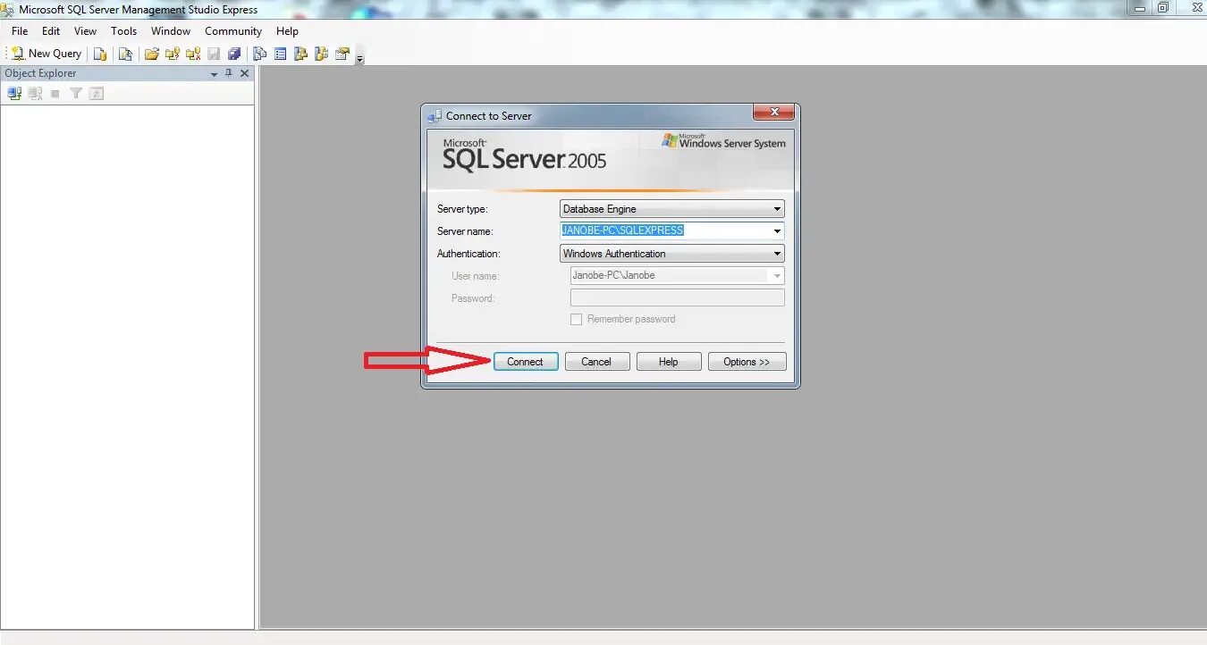Open the Authentication dropdown
Viewport: 1207px width, 645px height.
pyautogui.click(x=672, y=254)
